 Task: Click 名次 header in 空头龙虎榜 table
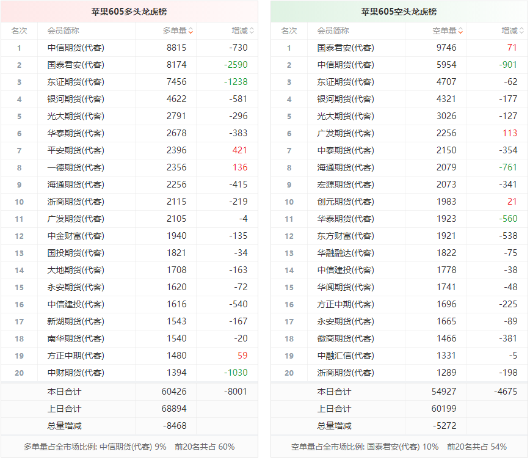point(289,31)
